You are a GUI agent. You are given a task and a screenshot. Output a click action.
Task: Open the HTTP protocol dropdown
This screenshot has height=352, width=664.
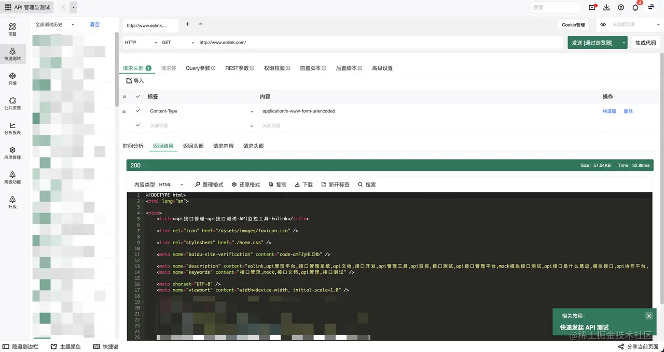[141, 43]
